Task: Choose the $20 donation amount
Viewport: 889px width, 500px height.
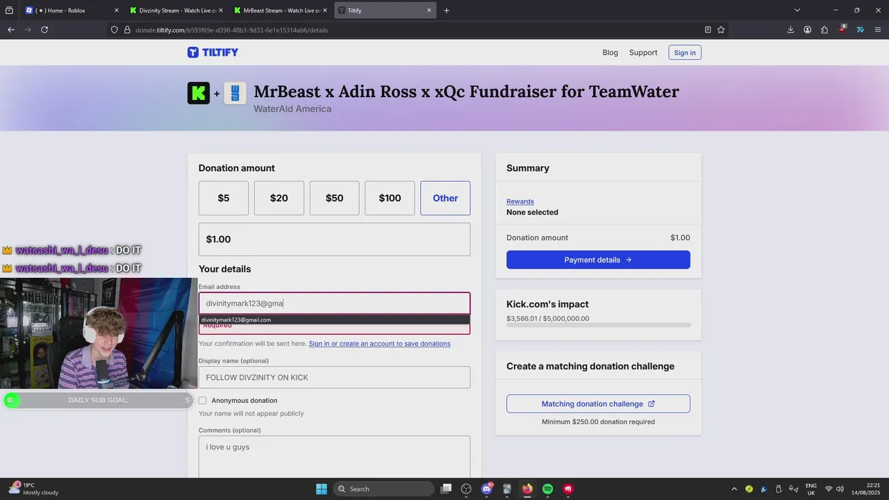Action: [x=279, y=198]
